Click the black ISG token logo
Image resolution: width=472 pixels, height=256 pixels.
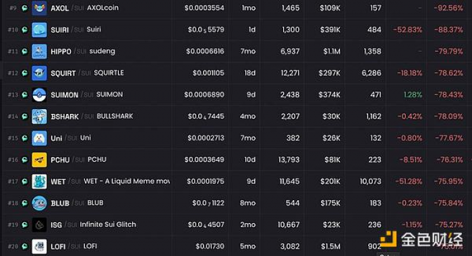click(39, 225)
